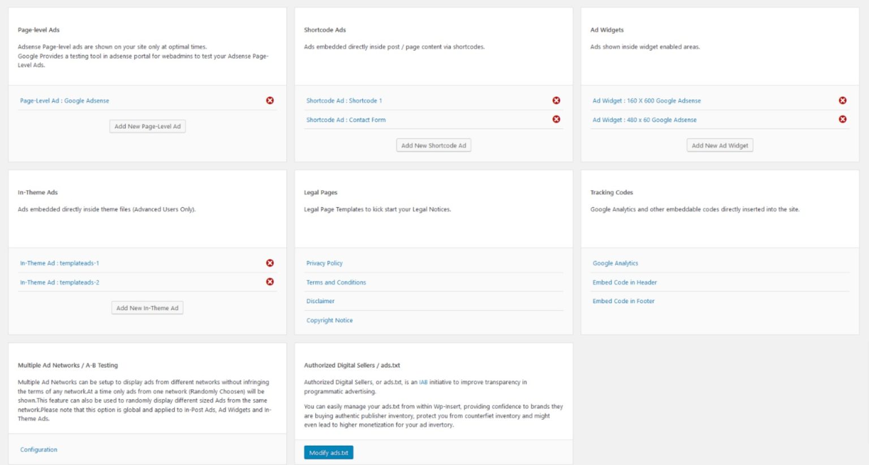Open the Privacy Policy legal page
The height and width of the screenshot is (465, 869).
[324, 262]
